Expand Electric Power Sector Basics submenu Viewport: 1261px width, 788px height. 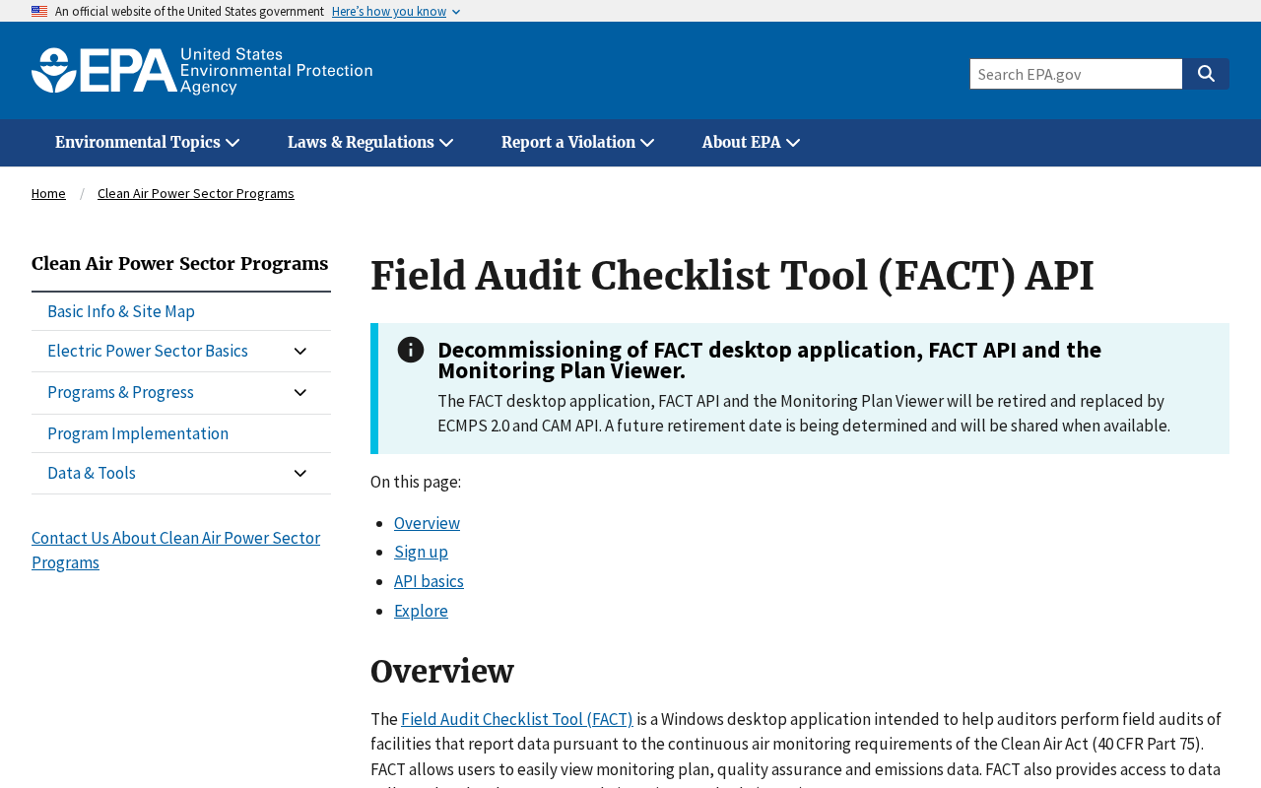(300, 352)
